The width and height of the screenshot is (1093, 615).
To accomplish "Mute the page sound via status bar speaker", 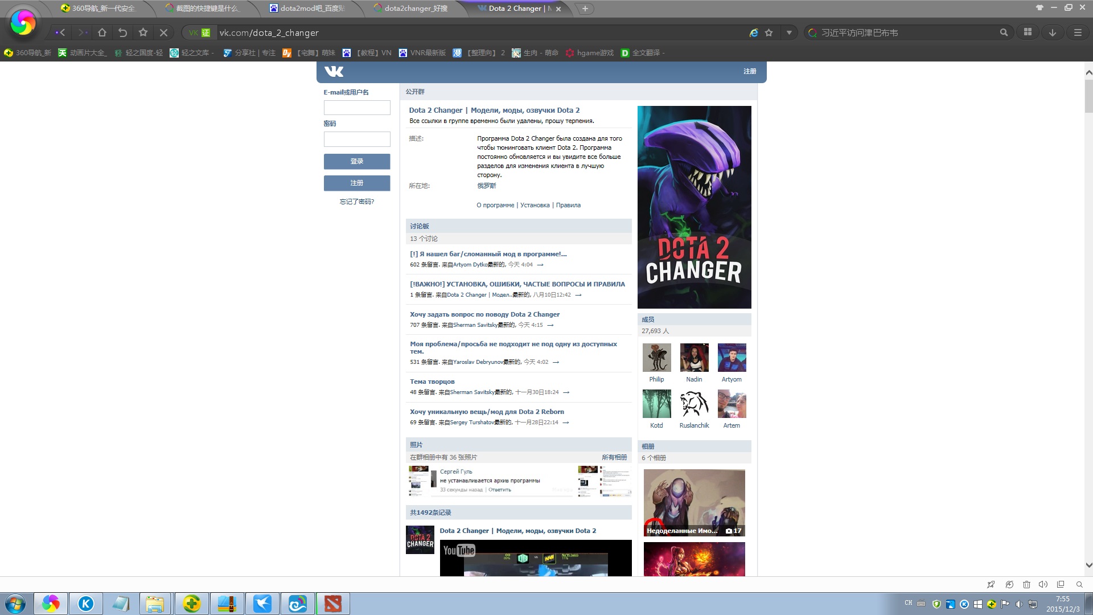I will [x=1043, y=584].
